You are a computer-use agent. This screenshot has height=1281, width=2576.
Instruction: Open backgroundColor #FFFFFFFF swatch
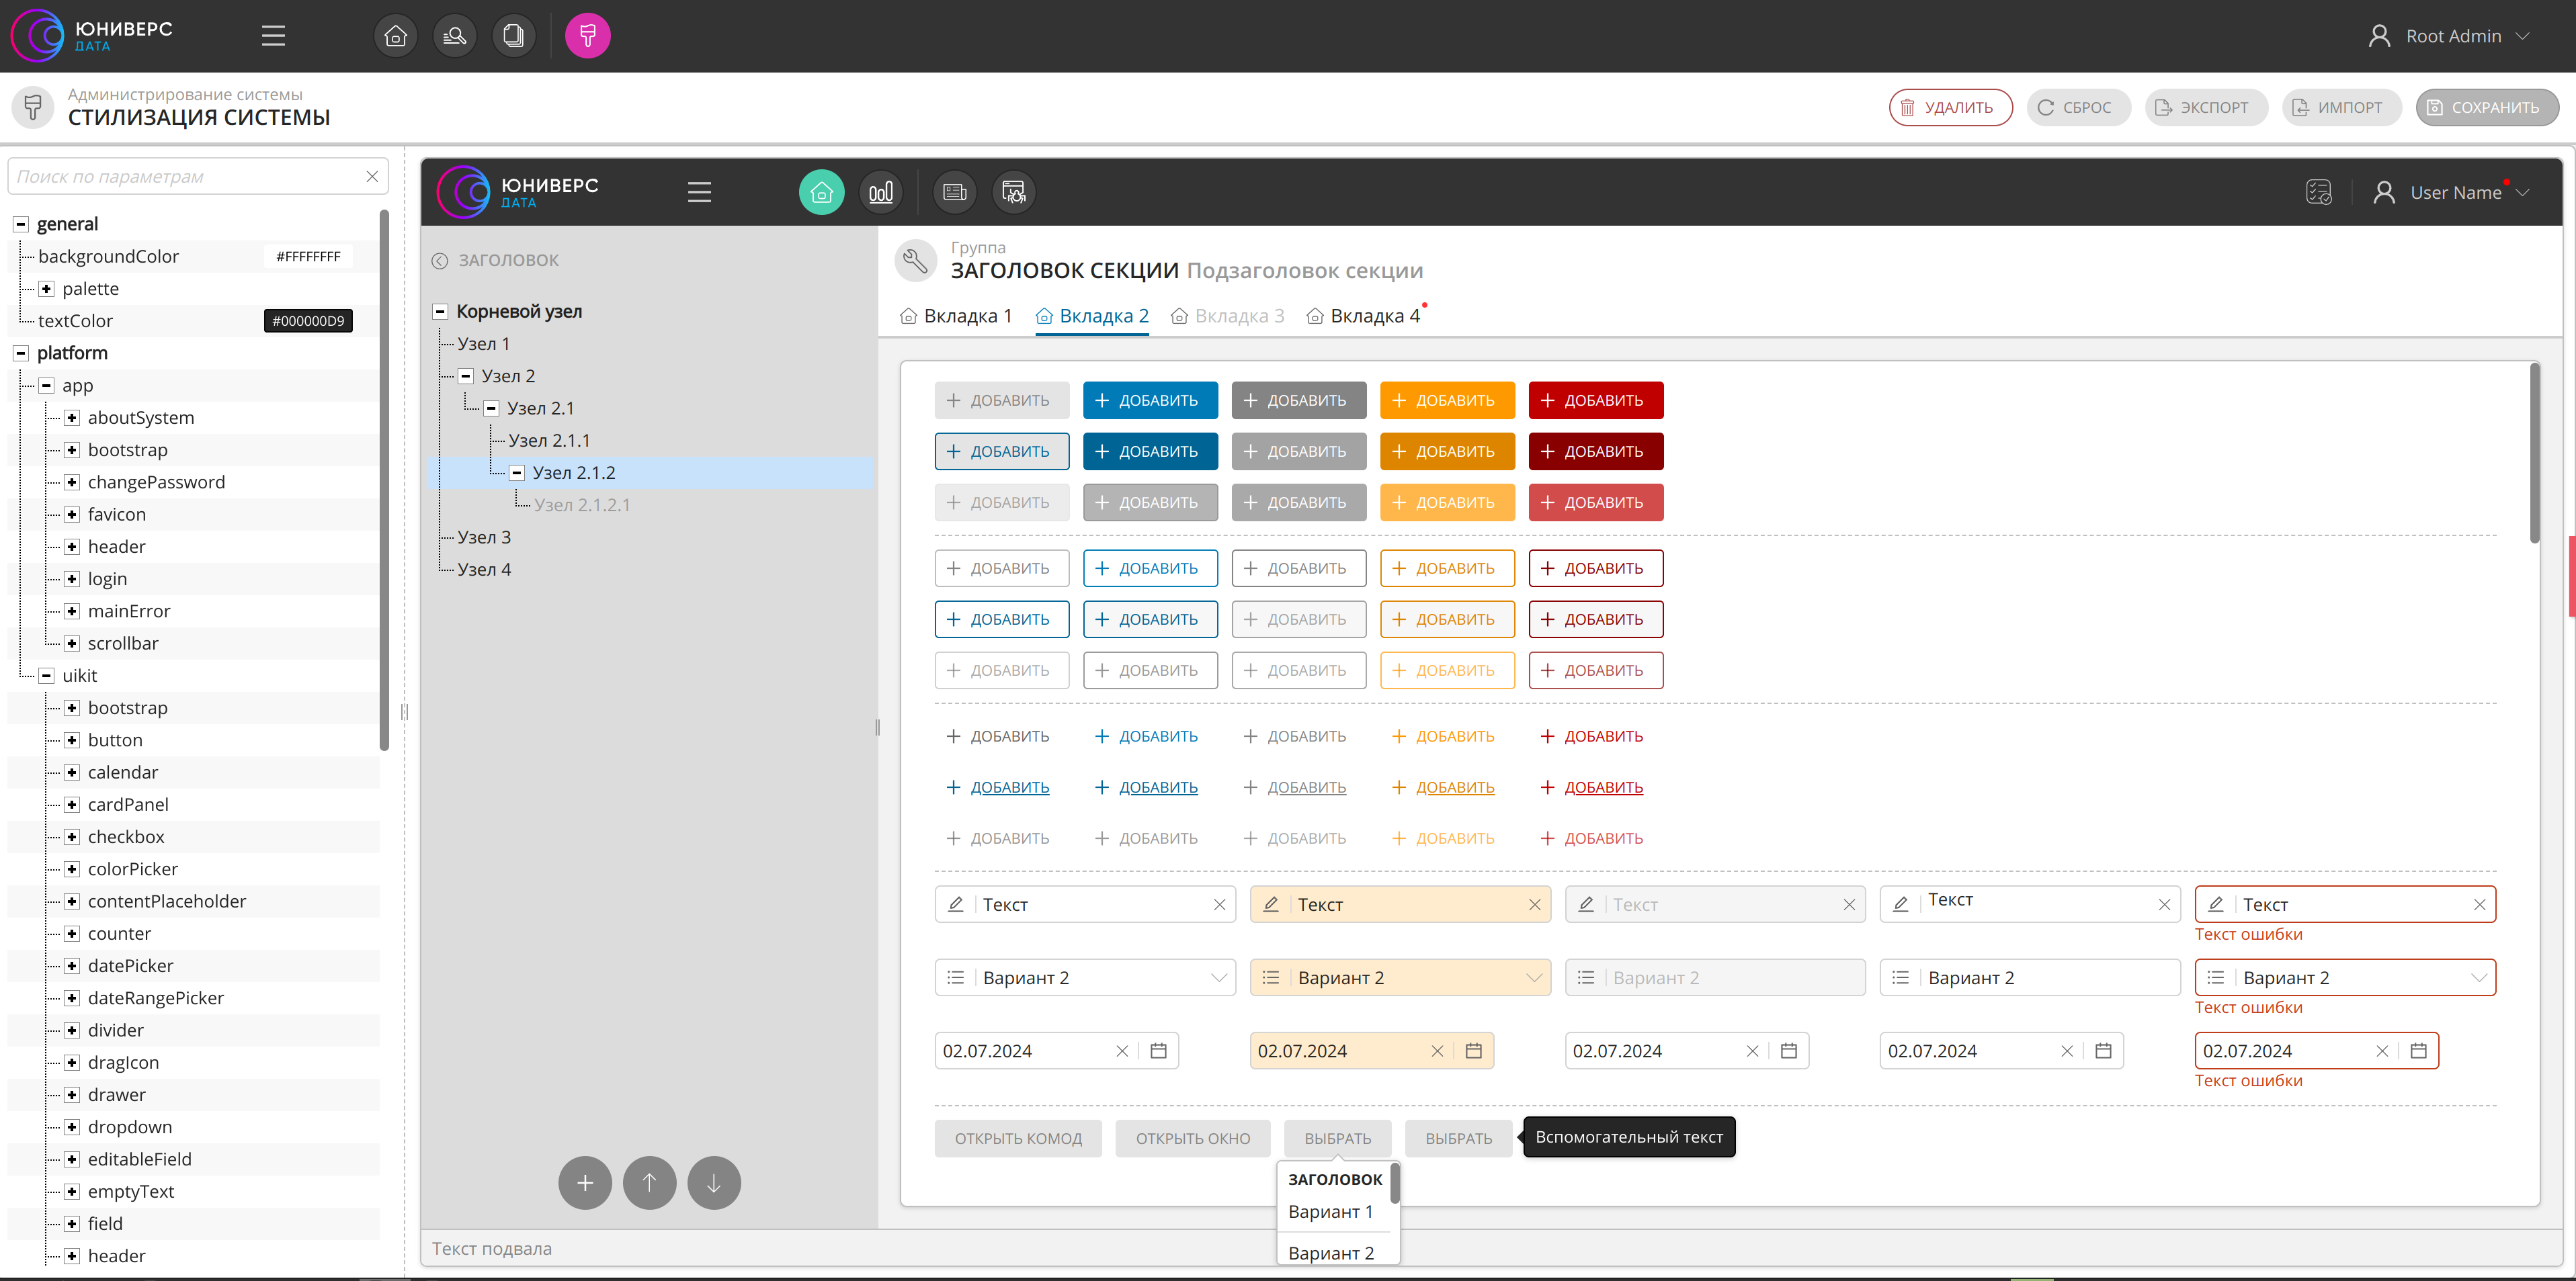click(308, 257)
